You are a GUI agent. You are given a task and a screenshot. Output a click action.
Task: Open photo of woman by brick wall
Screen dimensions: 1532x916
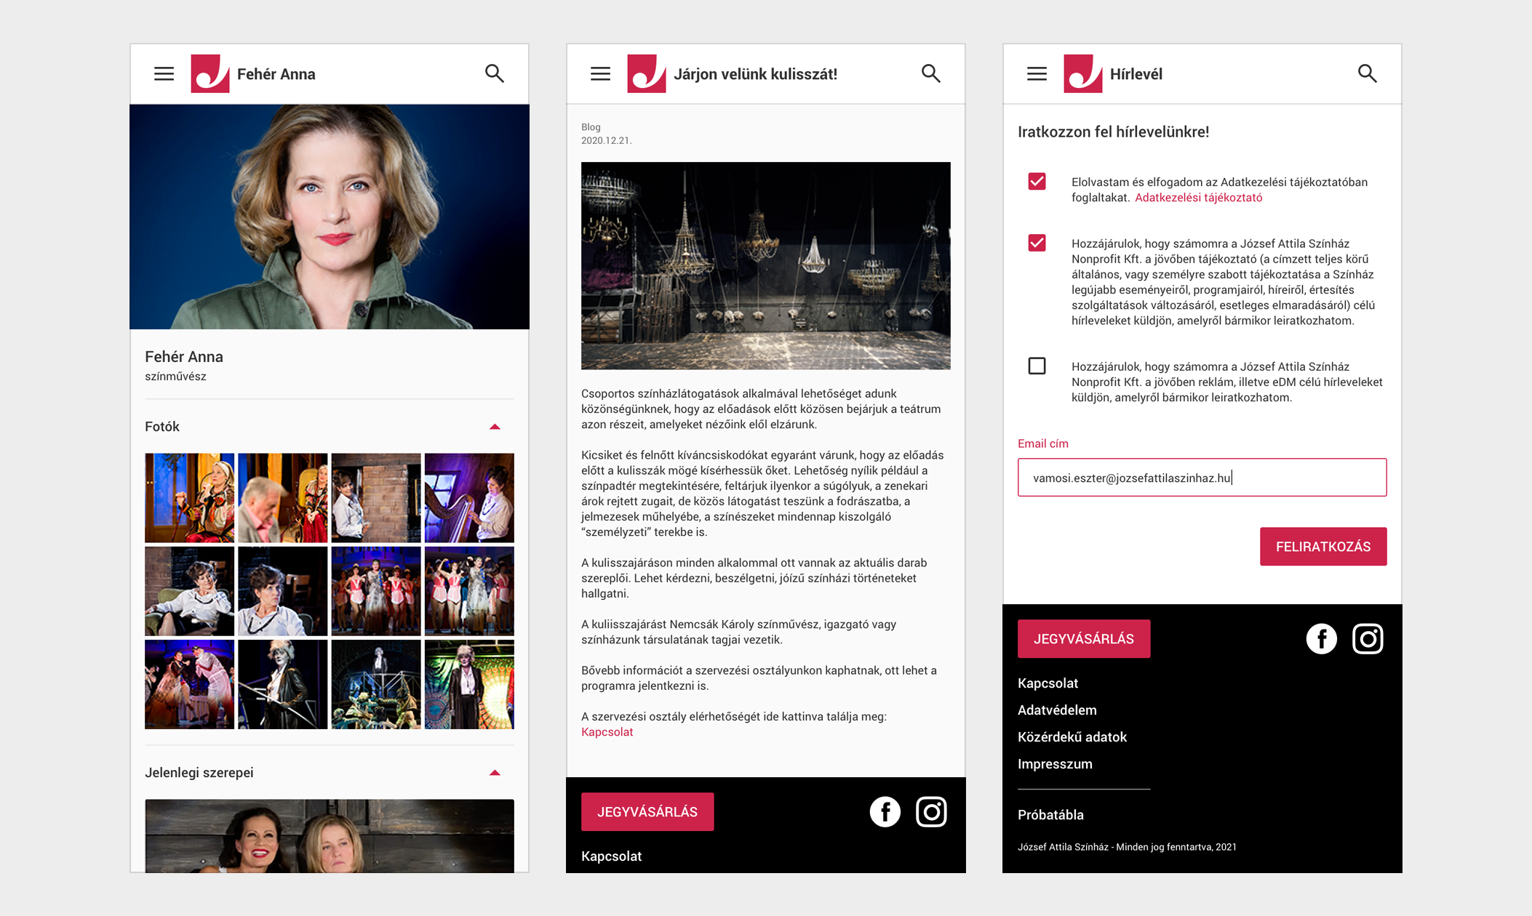pyautogui.click(x=376, y=498)
